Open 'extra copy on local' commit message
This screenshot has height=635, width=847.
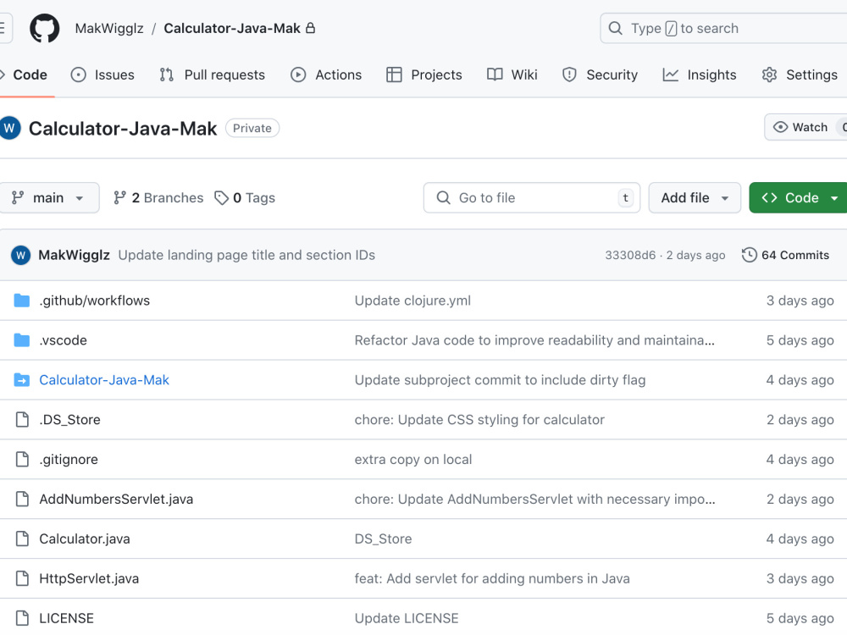[x=413, y=460]
